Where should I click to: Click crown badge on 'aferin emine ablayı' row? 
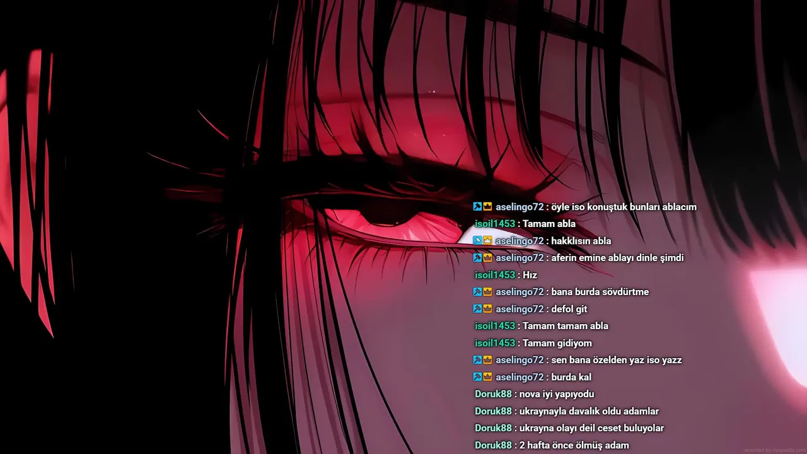[x=487, y=257]
